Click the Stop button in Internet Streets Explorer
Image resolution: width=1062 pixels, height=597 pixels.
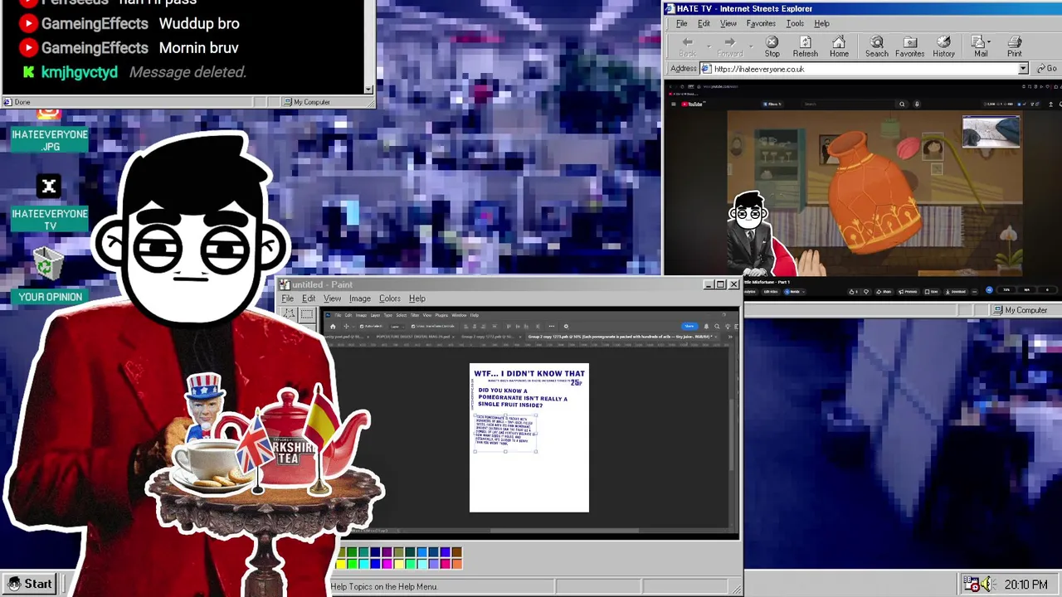pyautogui.click(x=772, y=46)
